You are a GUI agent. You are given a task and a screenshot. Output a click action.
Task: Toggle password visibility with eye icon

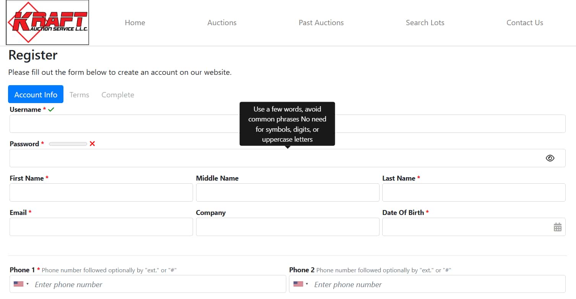(x=550, y=158)
